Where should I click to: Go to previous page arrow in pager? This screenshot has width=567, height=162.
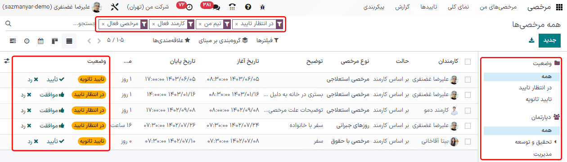tap(99, 41)
